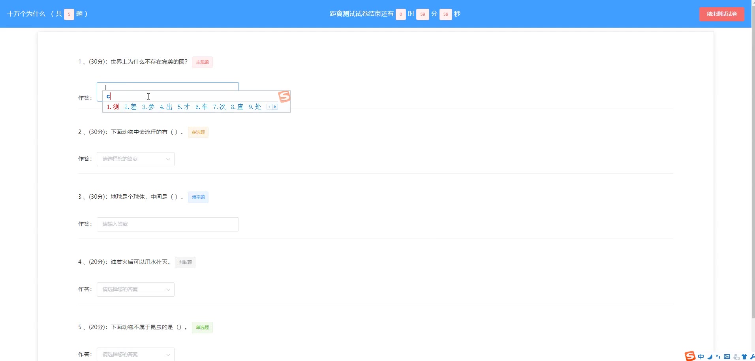Switch punctuation mode on the IME bar

pos(718,357)
